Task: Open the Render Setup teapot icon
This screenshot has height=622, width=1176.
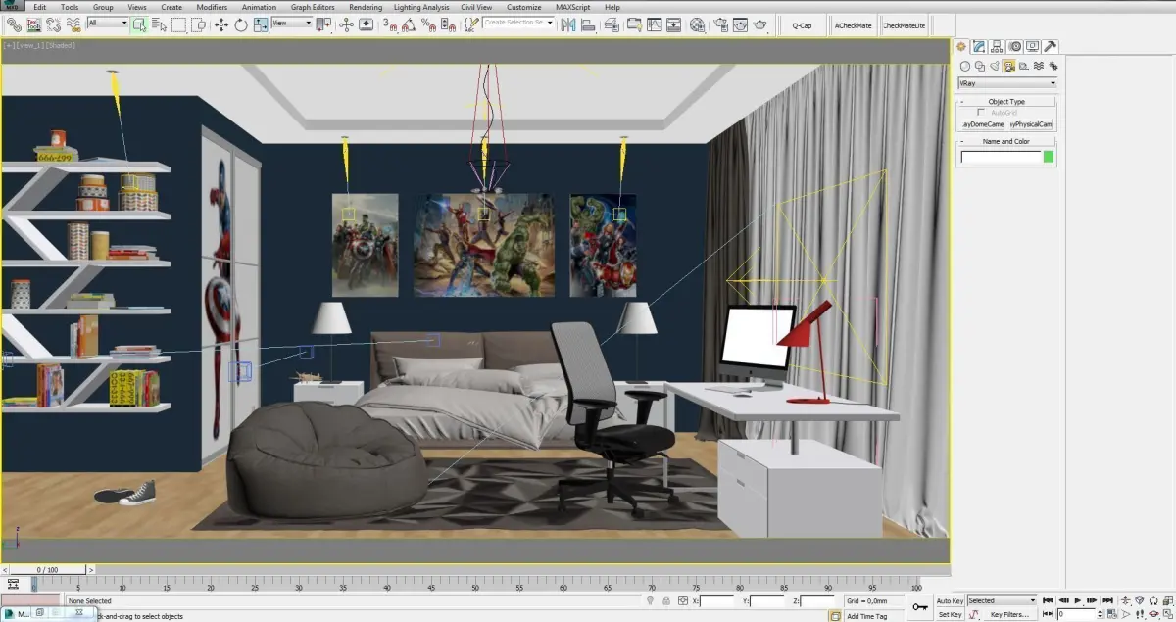Action: [721, 24]
